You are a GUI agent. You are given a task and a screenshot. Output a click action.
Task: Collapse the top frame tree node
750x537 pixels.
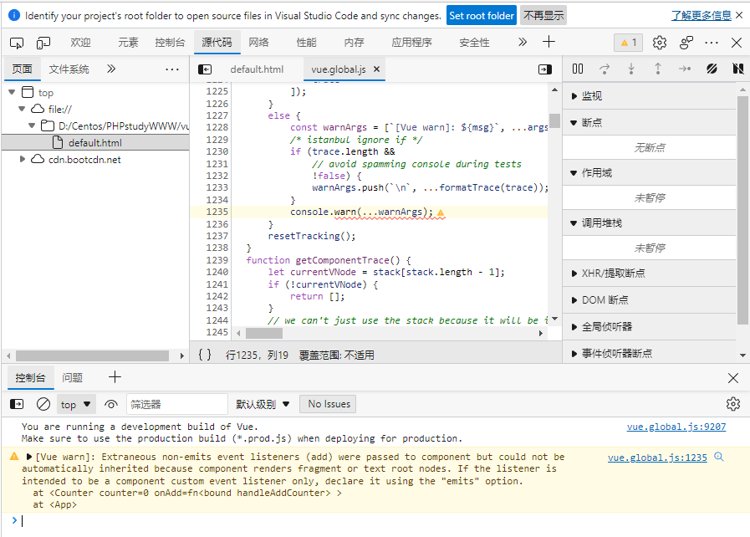12,92
